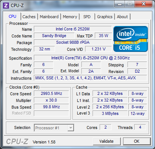Click the L1 Inst. associativity '8-way'

click(x=138, y=100)
